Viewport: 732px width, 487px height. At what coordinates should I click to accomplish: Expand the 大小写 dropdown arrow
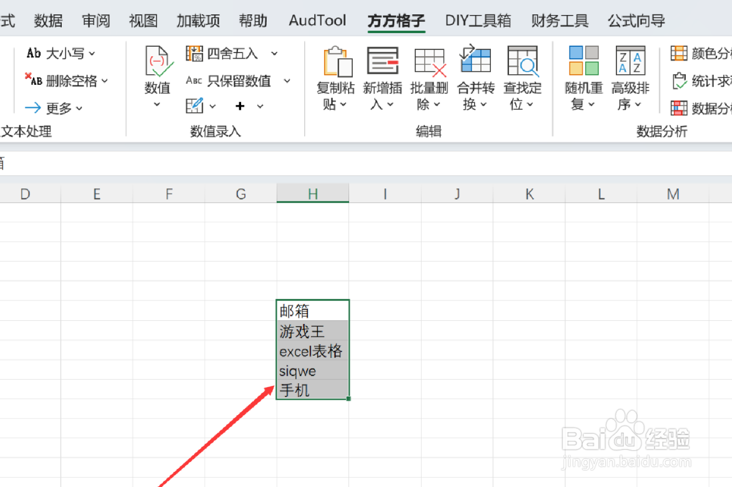pyautogui.click(x=92, y=54)
